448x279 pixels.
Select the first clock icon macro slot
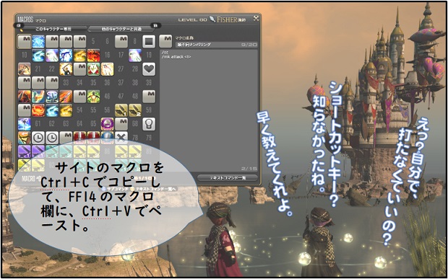coord(38,138)
